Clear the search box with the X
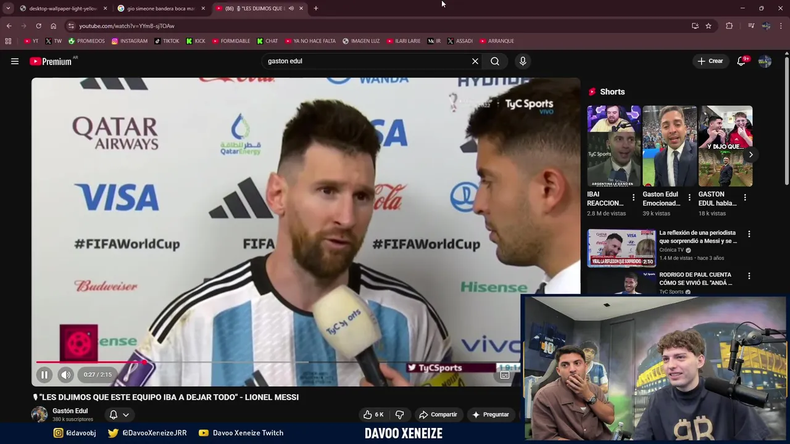The image size is (790, 444). [x=475, y=61]
